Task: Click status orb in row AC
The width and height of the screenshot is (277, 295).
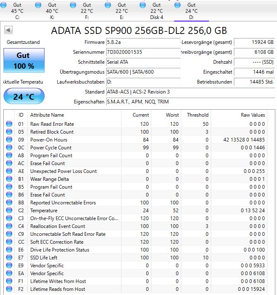Action: click(x=9, y=163)
